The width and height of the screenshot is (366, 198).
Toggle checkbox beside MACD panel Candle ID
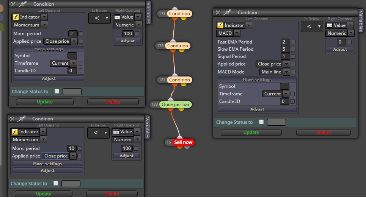click(292, 101)
